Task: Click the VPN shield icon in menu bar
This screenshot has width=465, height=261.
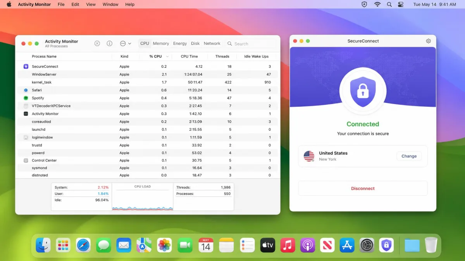Action: point(364,4)
